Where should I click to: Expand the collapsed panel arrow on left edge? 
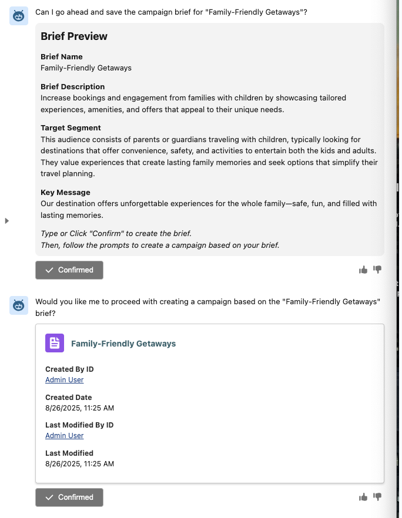[x=7, y=221]
